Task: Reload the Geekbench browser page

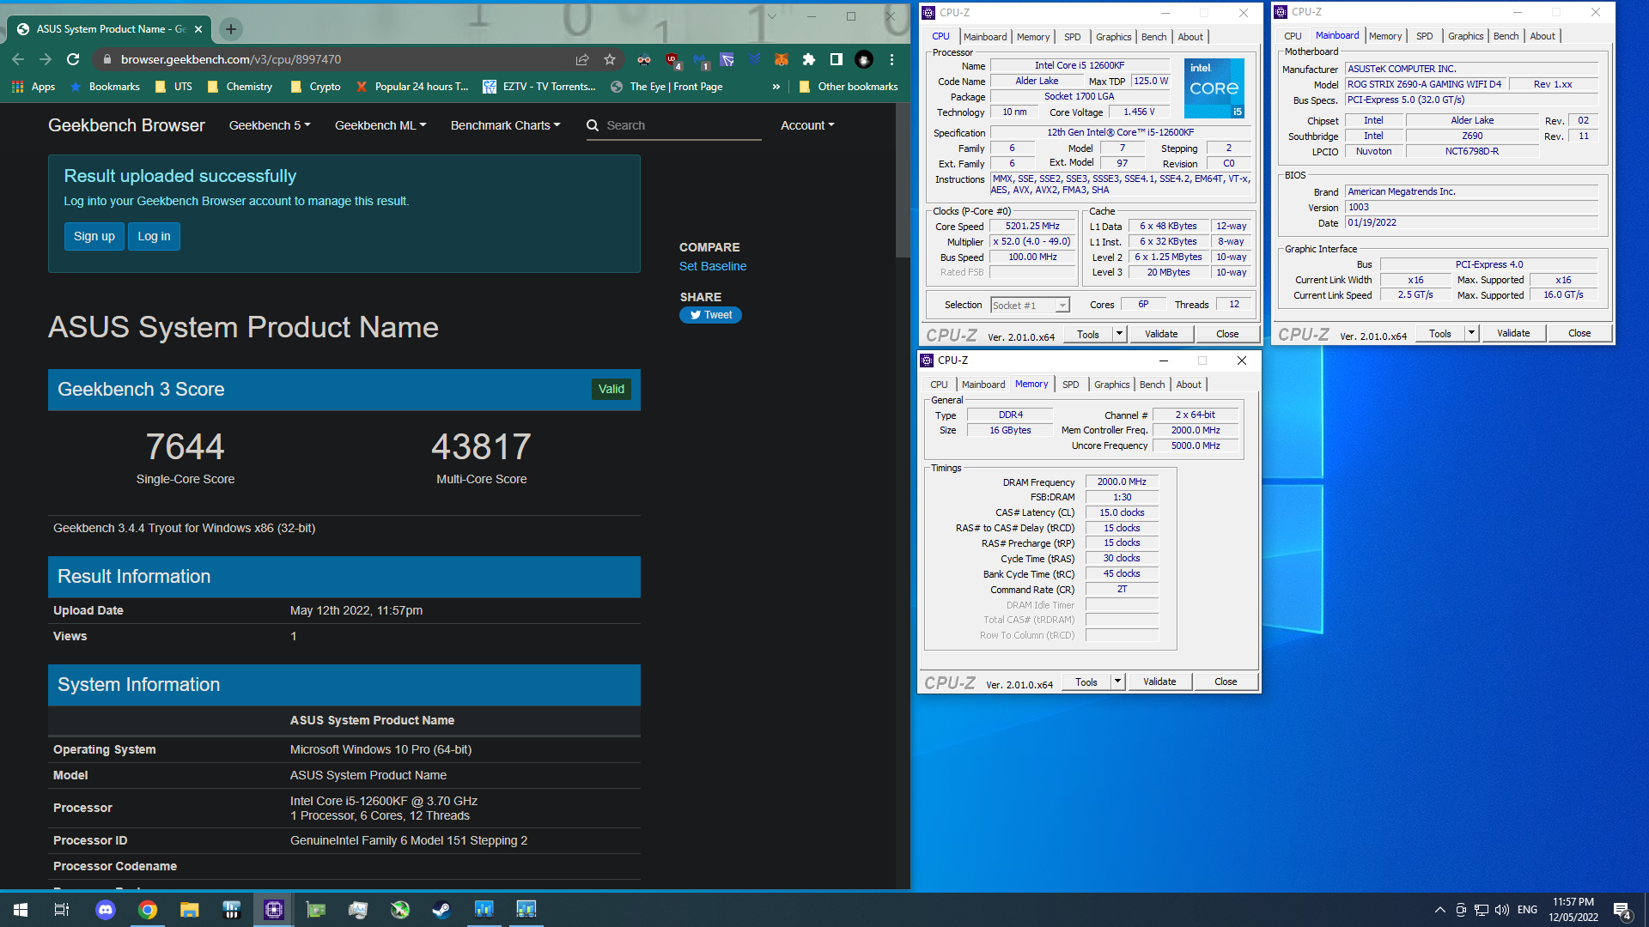Action: click(x=73, y=59)
